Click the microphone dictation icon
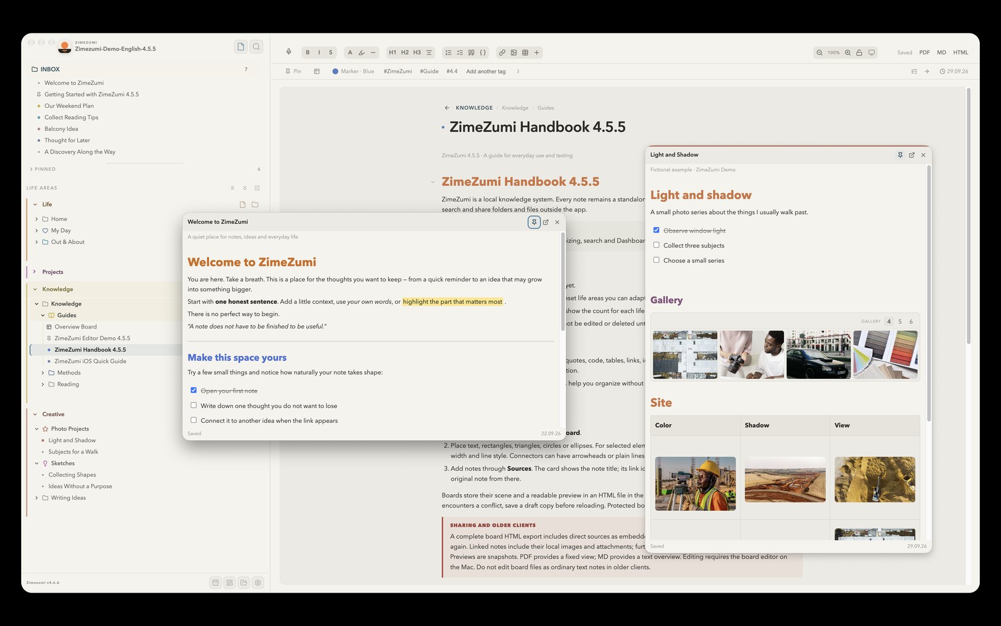The height and width of the screenshot is (626, 1001). [x=289, y=52]
